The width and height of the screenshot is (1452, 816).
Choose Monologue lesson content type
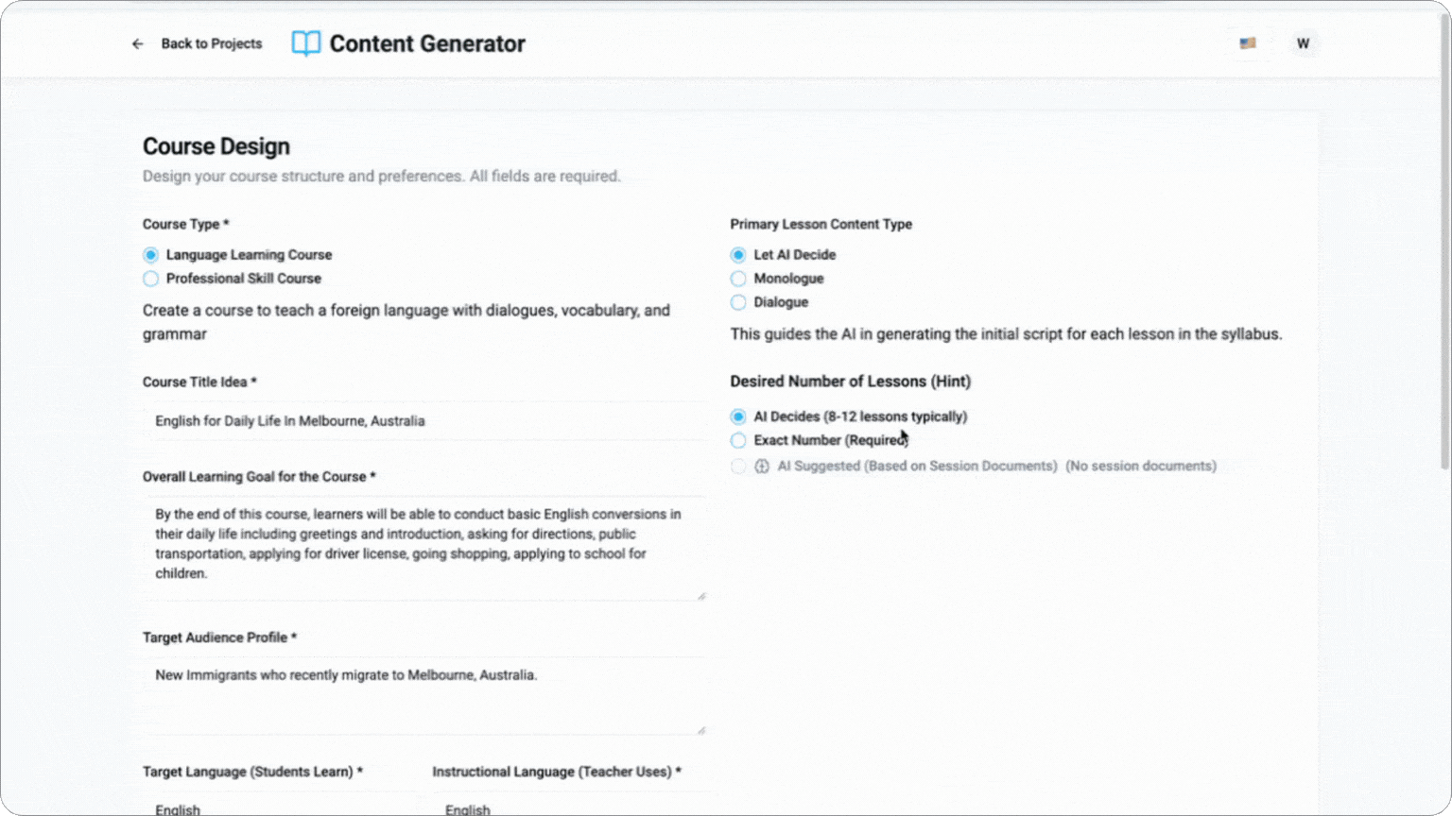tap(738, 279)
